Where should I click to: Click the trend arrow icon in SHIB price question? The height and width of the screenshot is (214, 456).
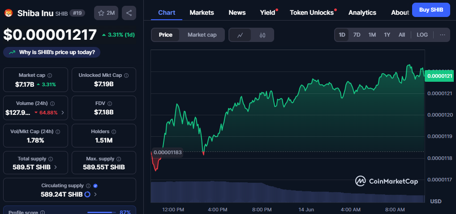[12, 52]
